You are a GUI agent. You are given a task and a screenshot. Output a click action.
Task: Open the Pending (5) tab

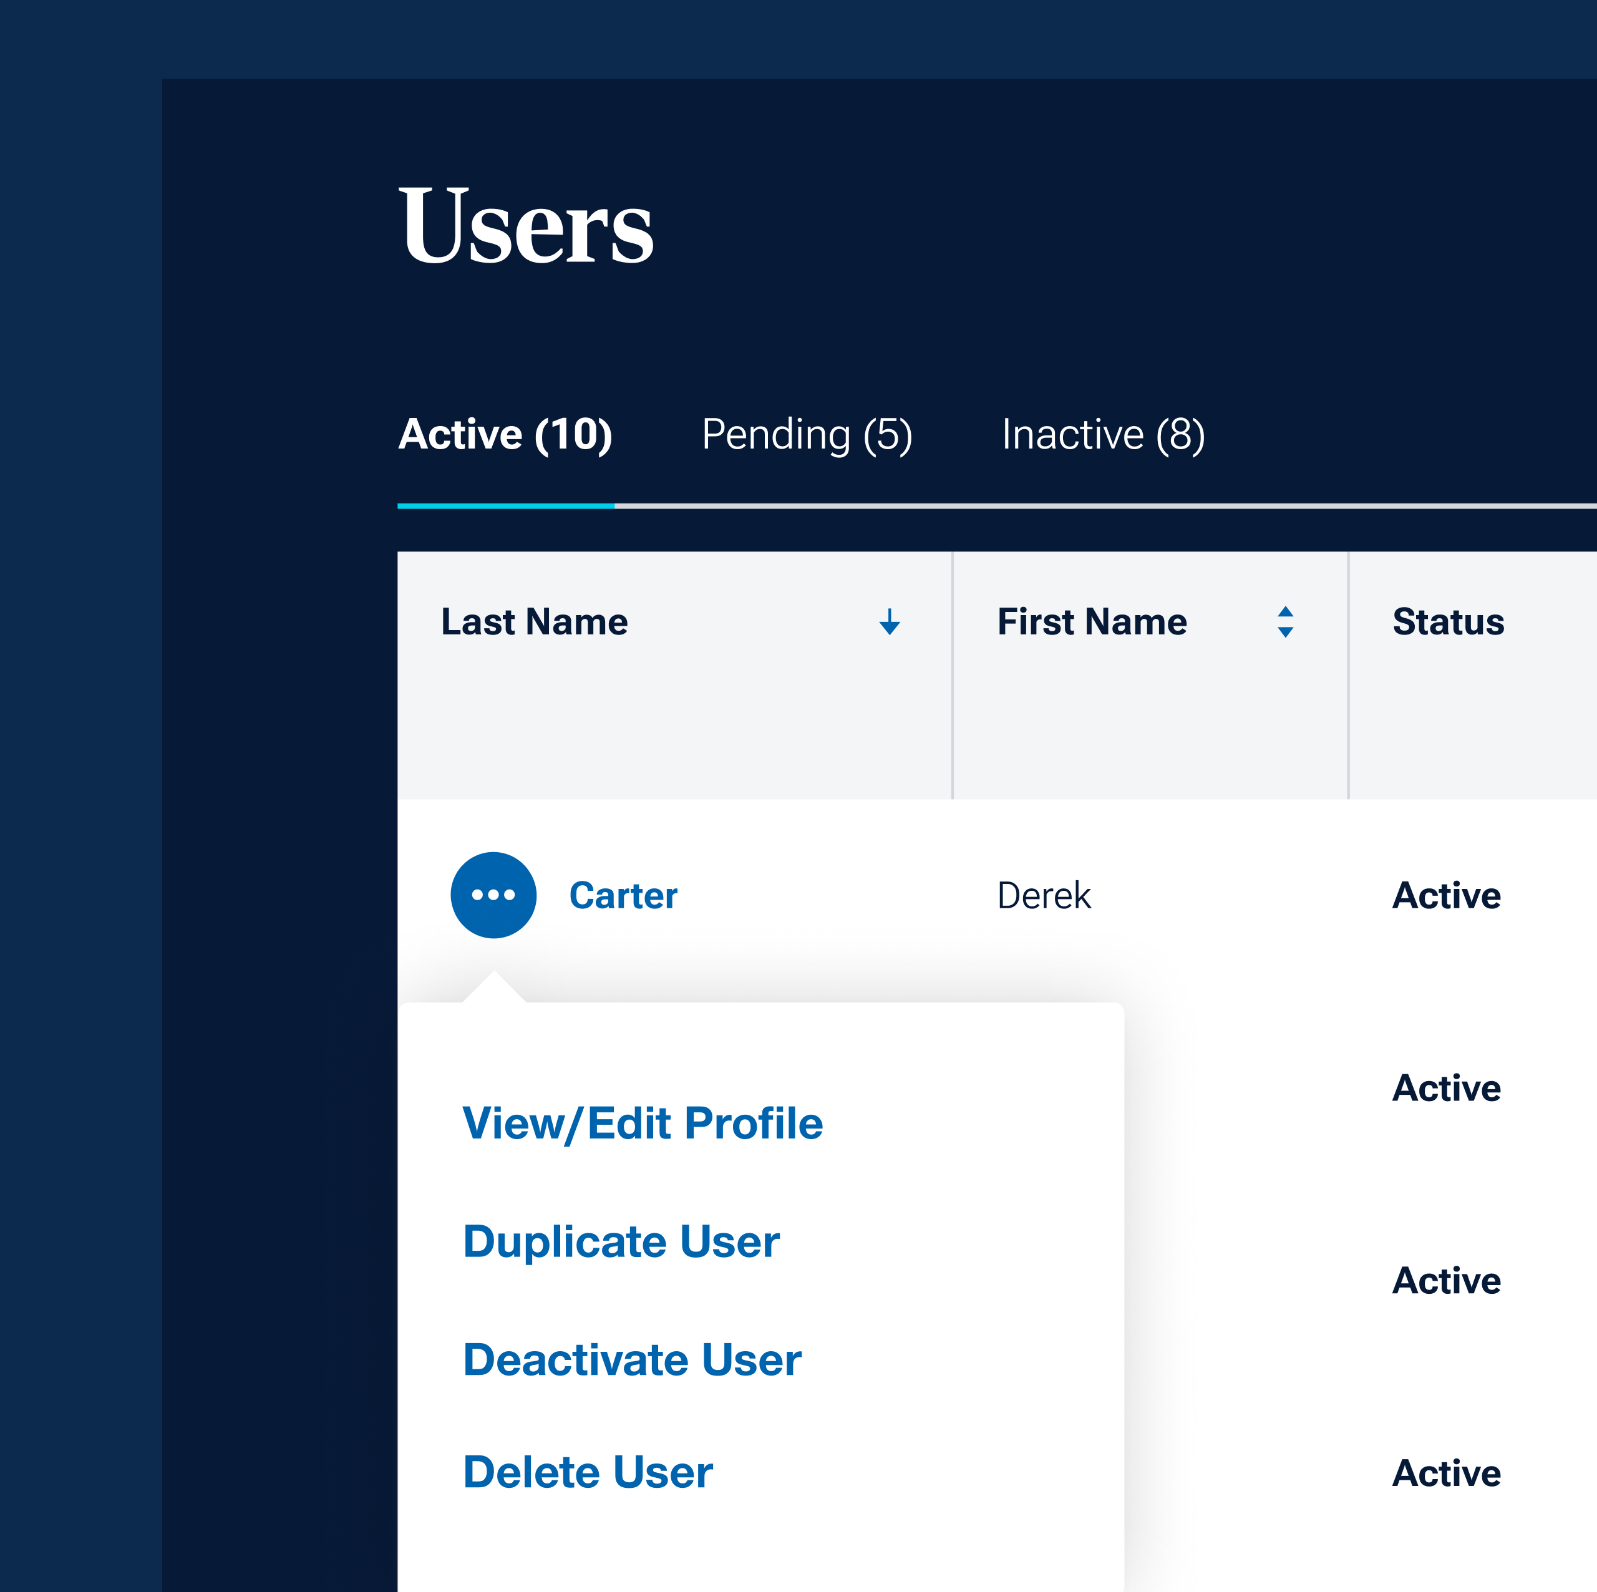click(806, 435)
